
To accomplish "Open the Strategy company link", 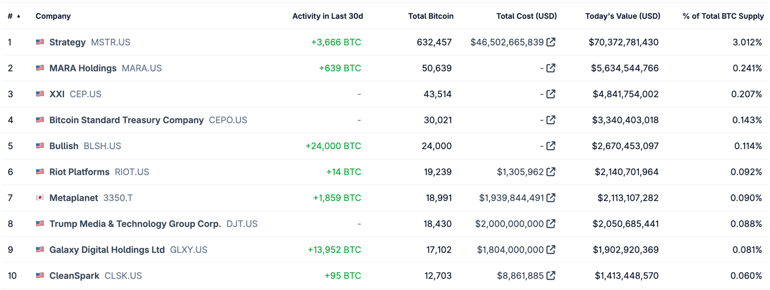I will pos(67,42).
